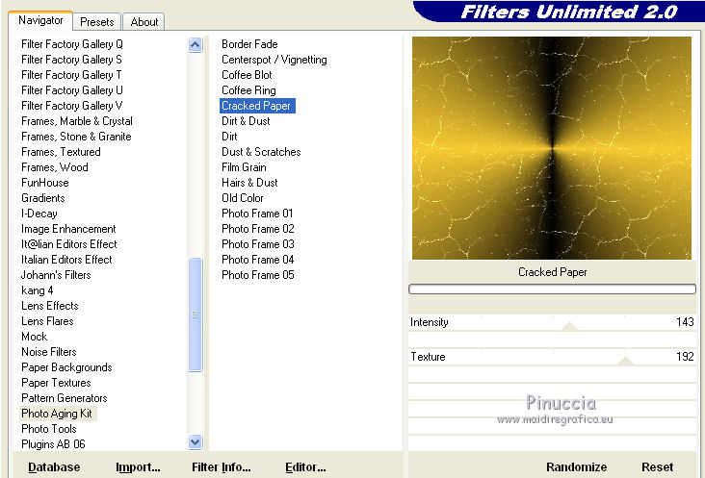Choose the Centerspot / Vignetting filter
This screenshot has height=478, width=705.
tap(274, 60)
